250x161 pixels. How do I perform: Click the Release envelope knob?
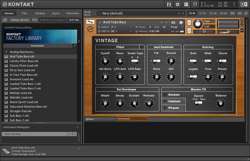(149, 103)
